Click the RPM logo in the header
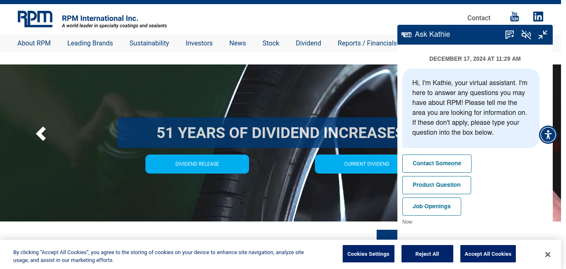The height and width of the screenshot is (269, 566). pos(35,19)
